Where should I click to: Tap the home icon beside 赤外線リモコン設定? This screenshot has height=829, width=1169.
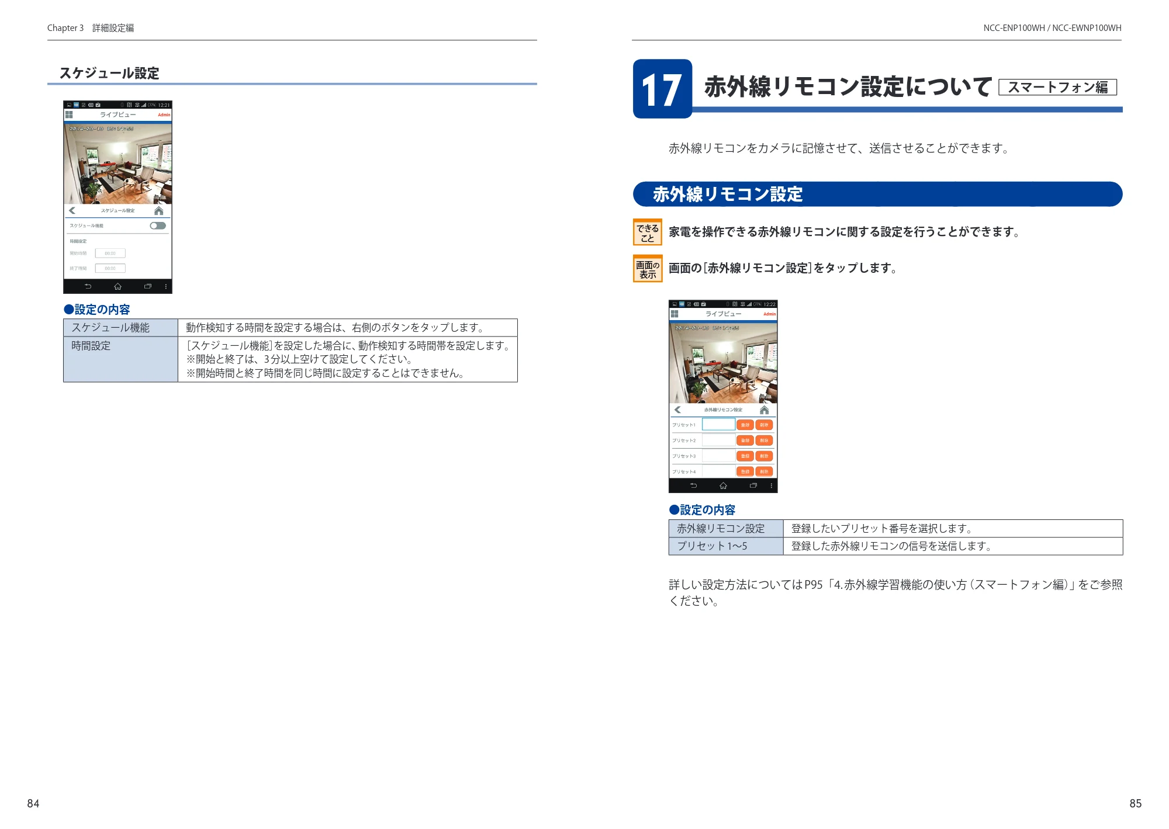(764, 410)
